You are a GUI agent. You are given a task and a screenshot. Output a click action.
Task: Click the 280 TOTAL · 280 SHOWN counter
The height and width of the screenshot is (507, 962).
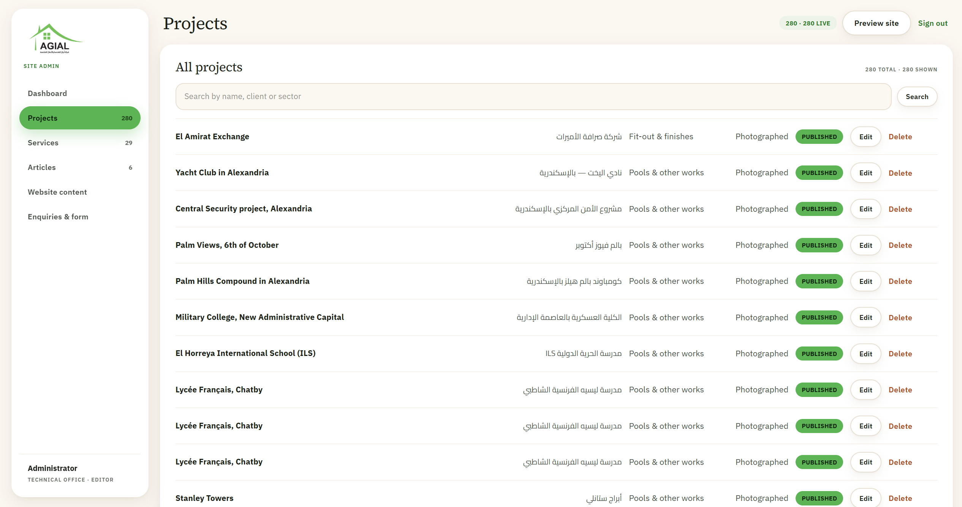[x=901, y=69]
